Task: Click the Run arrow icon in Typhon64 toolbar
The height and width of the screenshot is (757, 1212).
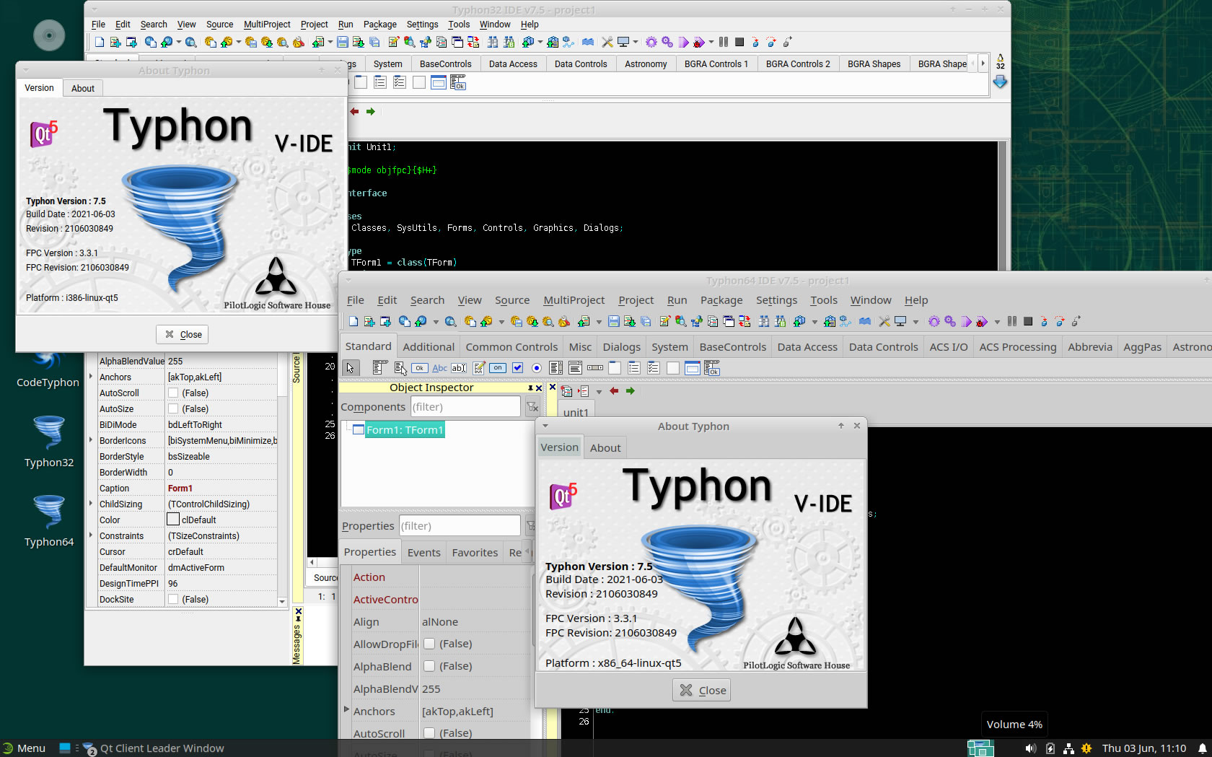Action: [966, 322]
